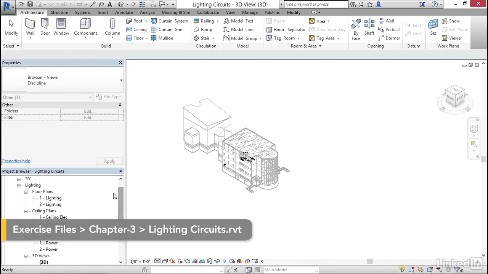The width and height of the screenshot is (488, 274).
Task: Select the Component tool
Action: (x=85, y=28)
